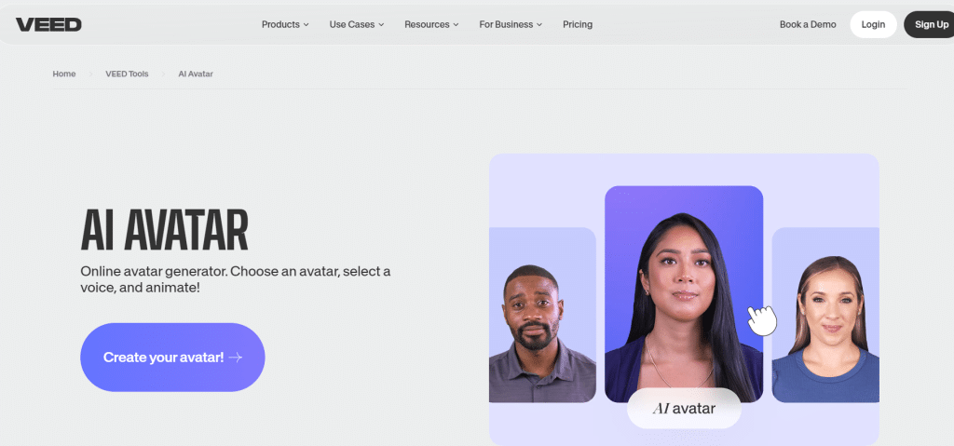Open the For Business menu

tap(511, 24)
